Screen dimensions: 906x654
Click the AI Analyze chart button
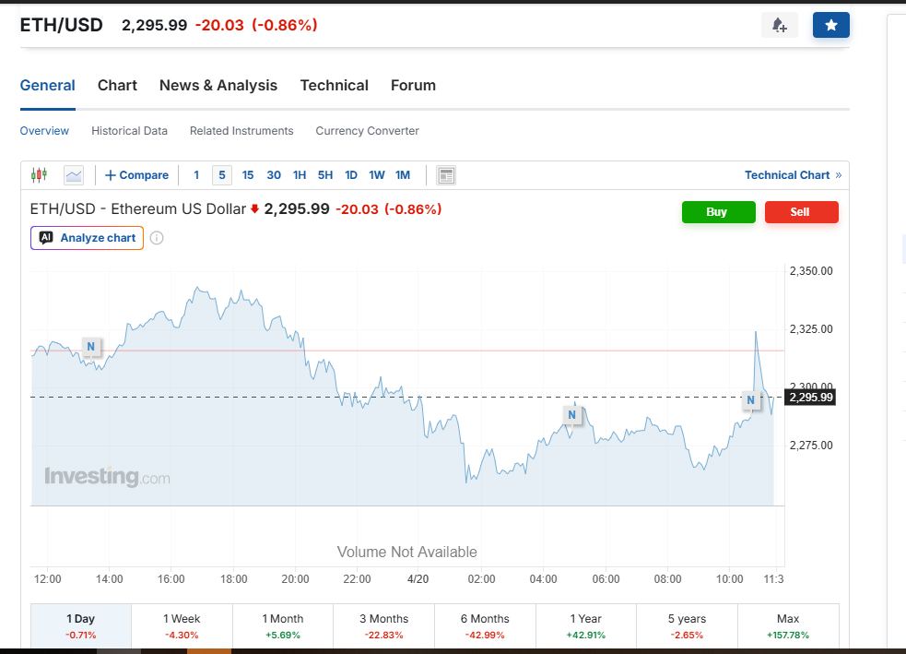pos(88,238)
